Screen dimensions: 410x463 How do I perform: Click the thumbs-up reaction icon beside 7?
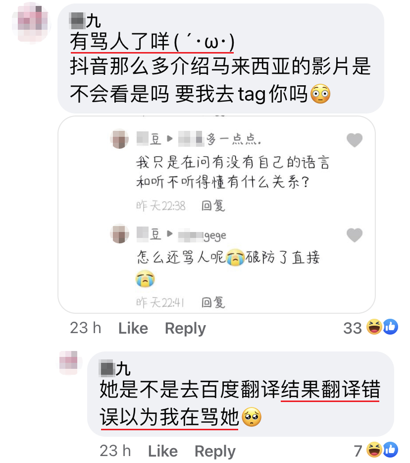(x=390, y=450)
